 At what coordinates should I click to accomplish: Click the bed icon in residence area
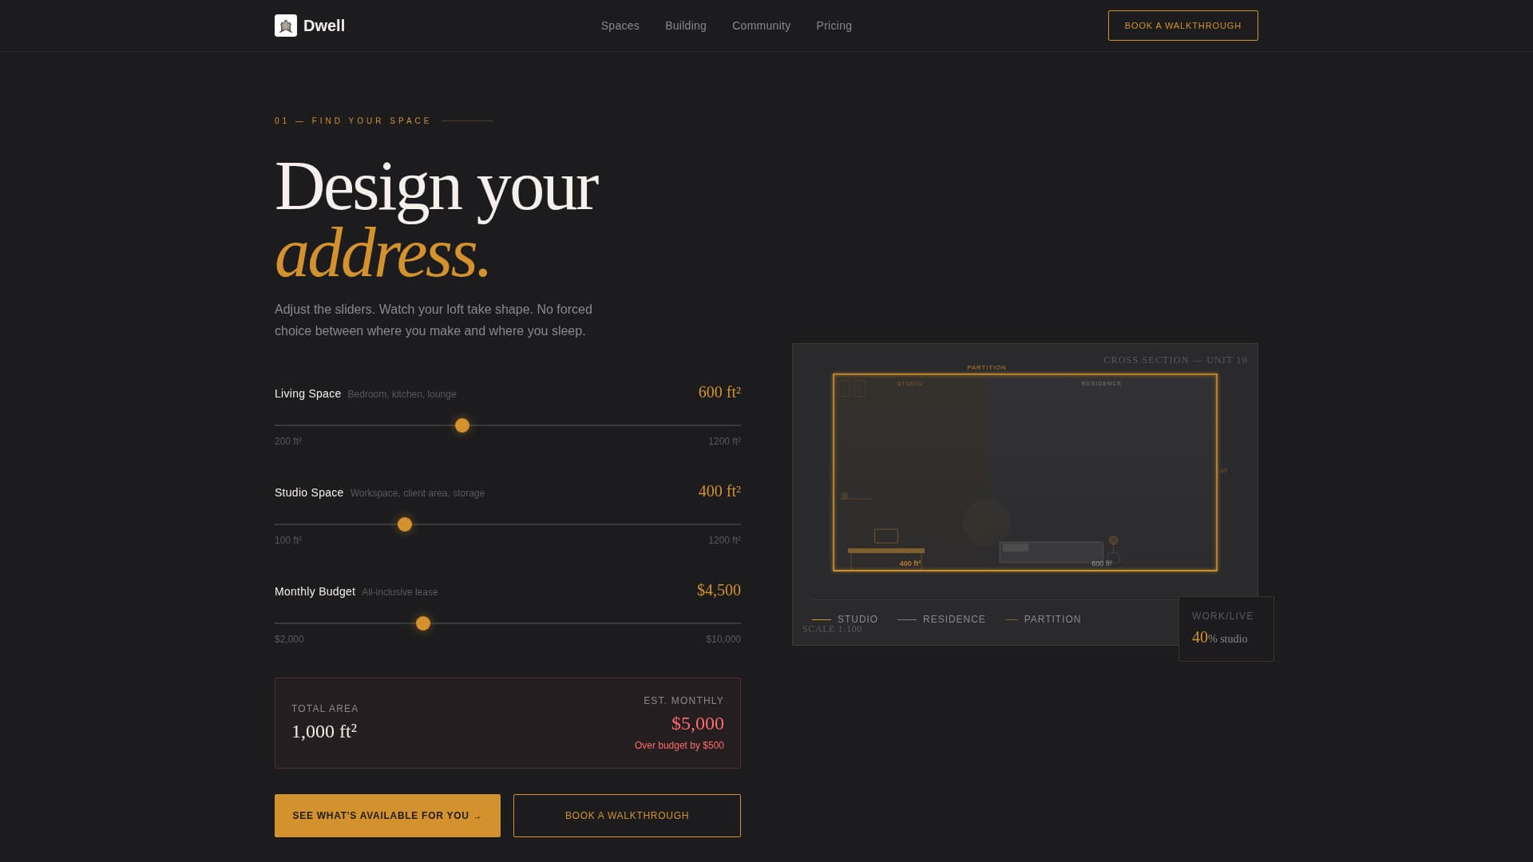click(x=1051, y=552)
